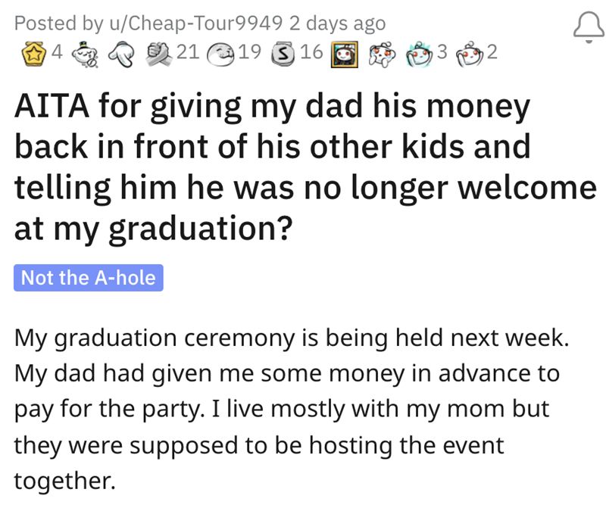Select the "Not the A-hole" flair tag
The width and height of the screenshot is (606, 508).
pyautogui.click(x=89, y=278)
